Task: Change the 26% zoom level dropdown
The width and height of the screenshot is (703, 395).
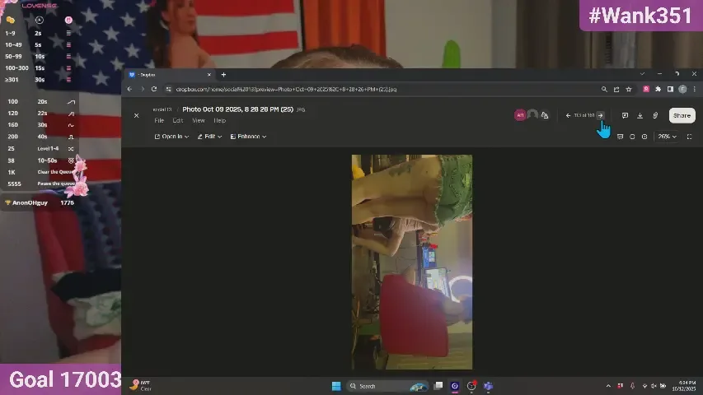Action: click(667, 137)
